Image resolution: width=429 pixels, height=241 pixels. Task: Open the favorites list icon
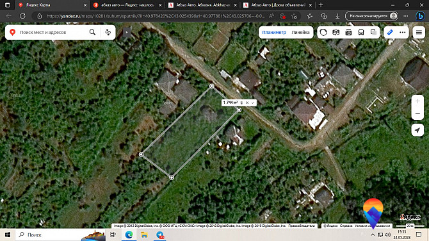(310, 16)
